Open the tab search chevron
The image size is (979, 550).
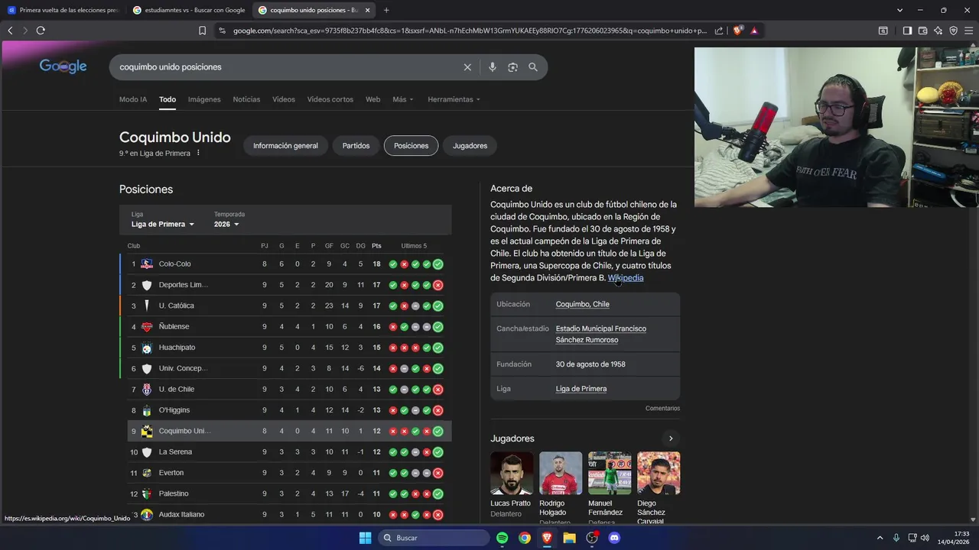coord(899,10)
